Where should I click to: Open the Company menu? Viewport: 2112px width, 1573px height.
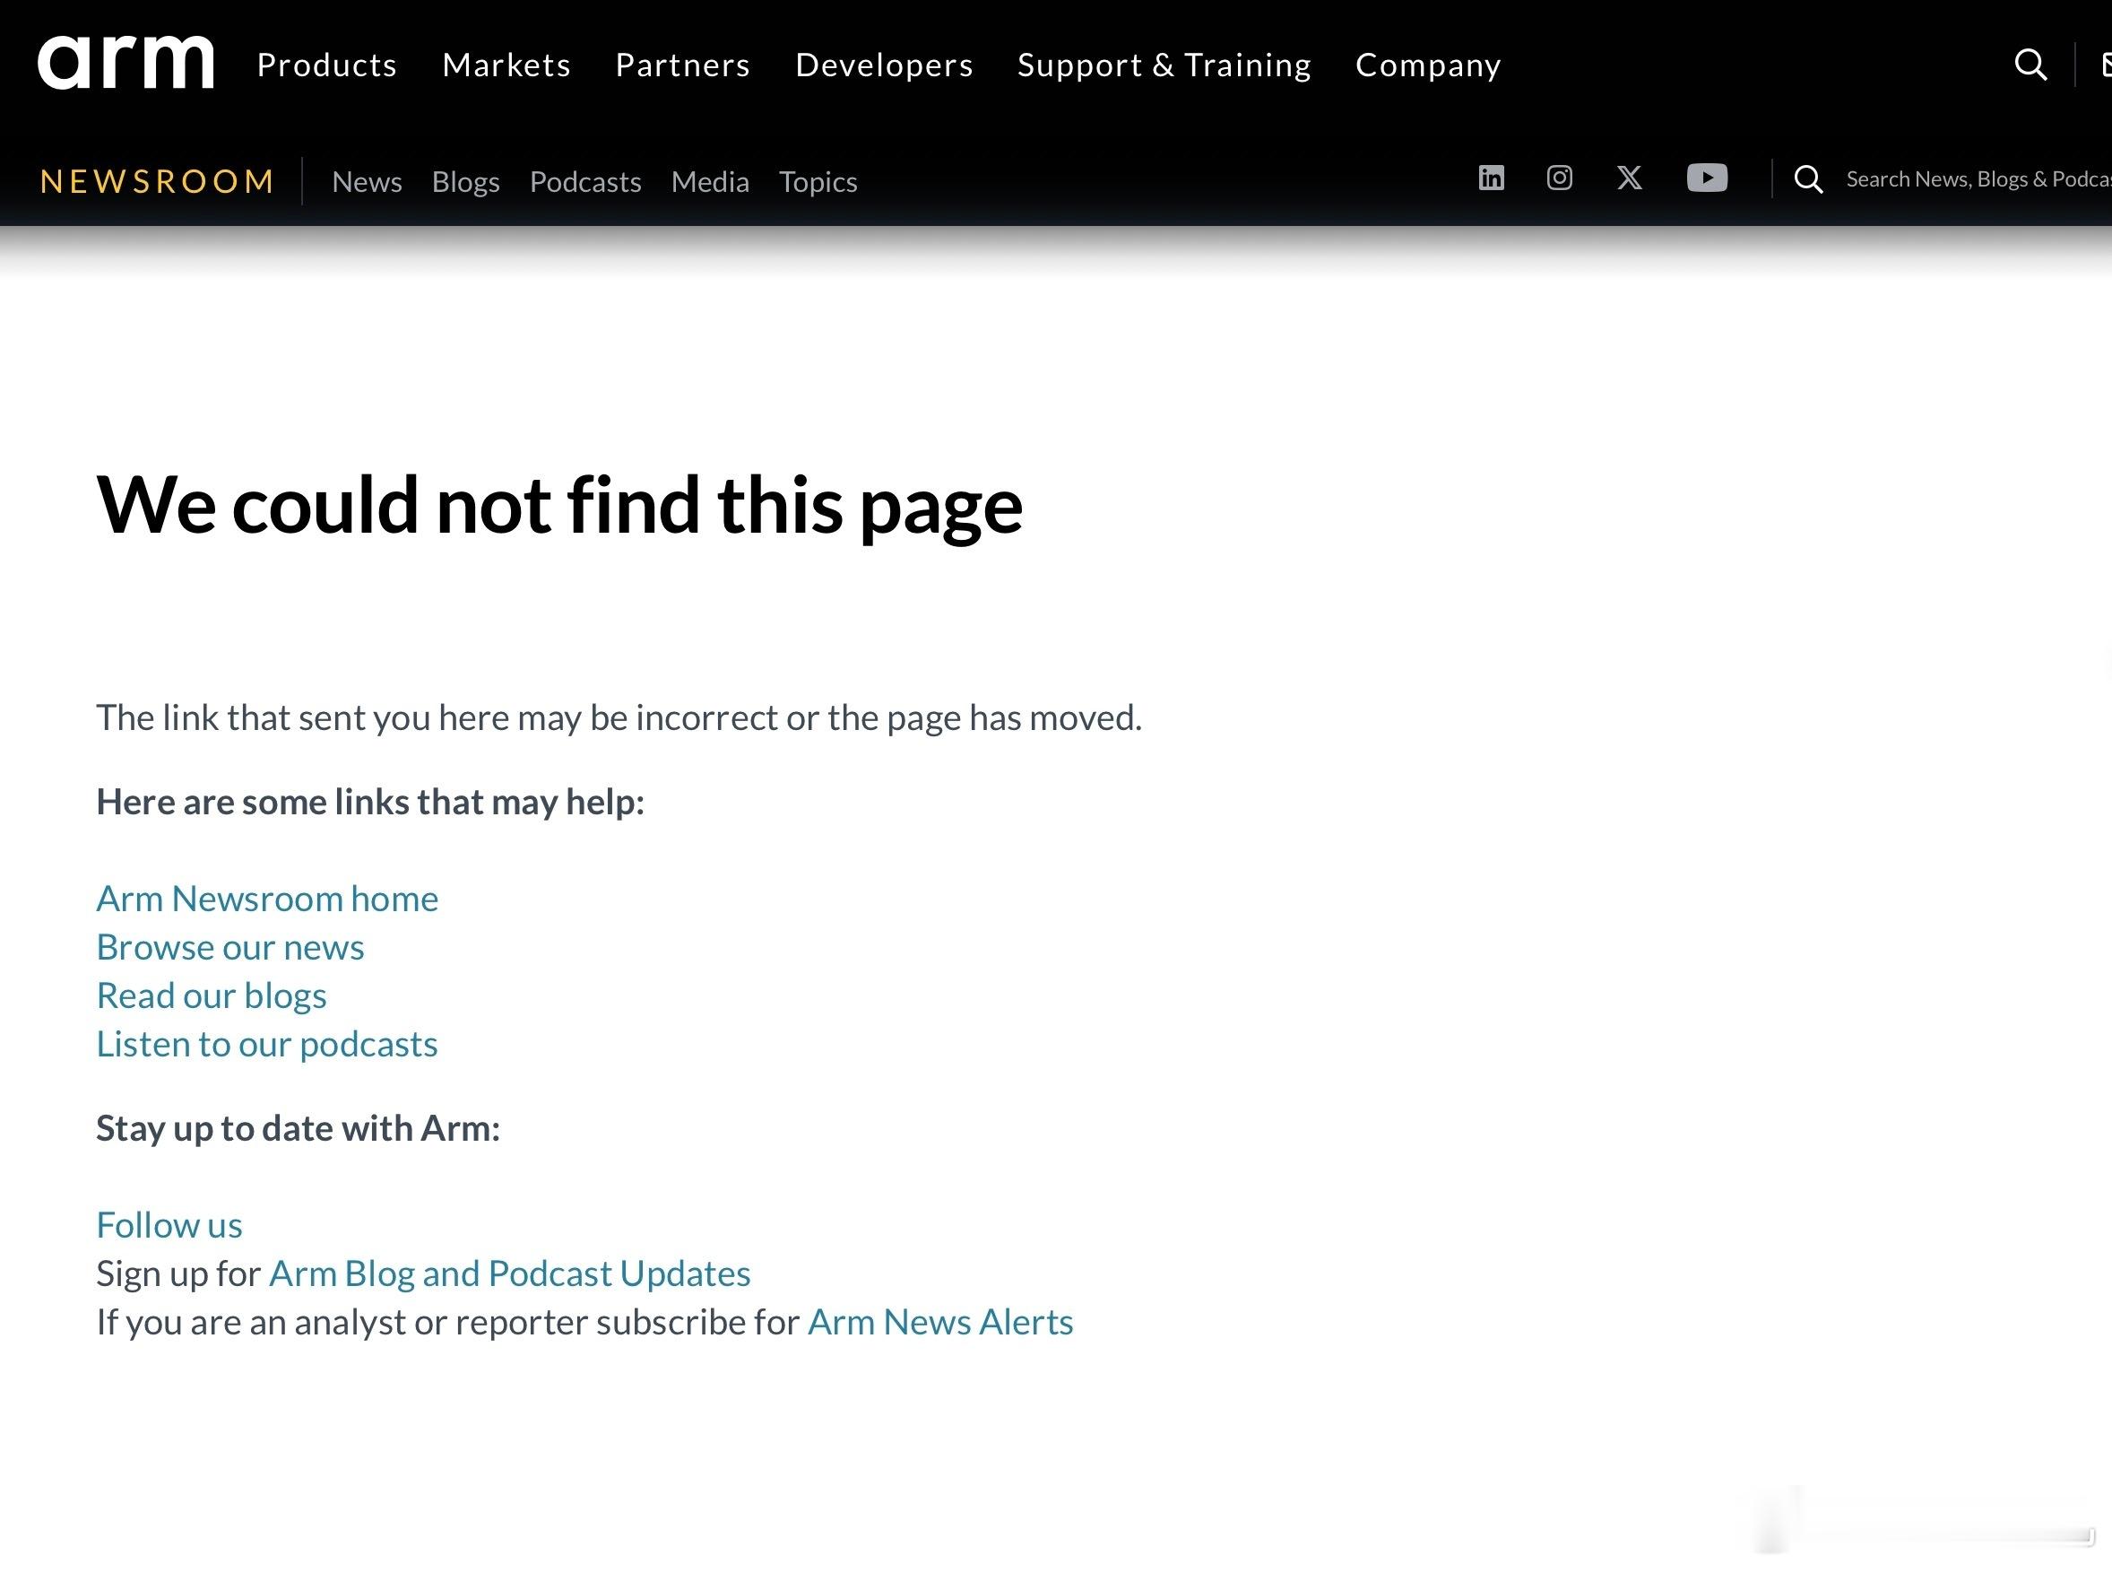click(1428, 65)
